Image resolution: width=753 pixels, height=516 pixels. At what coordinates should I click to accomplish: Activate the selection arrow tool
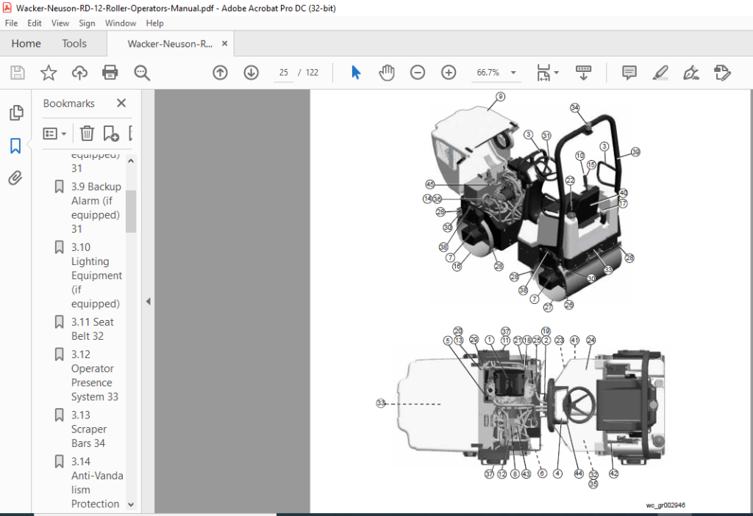pyautogui.click(x=356, y=73)
